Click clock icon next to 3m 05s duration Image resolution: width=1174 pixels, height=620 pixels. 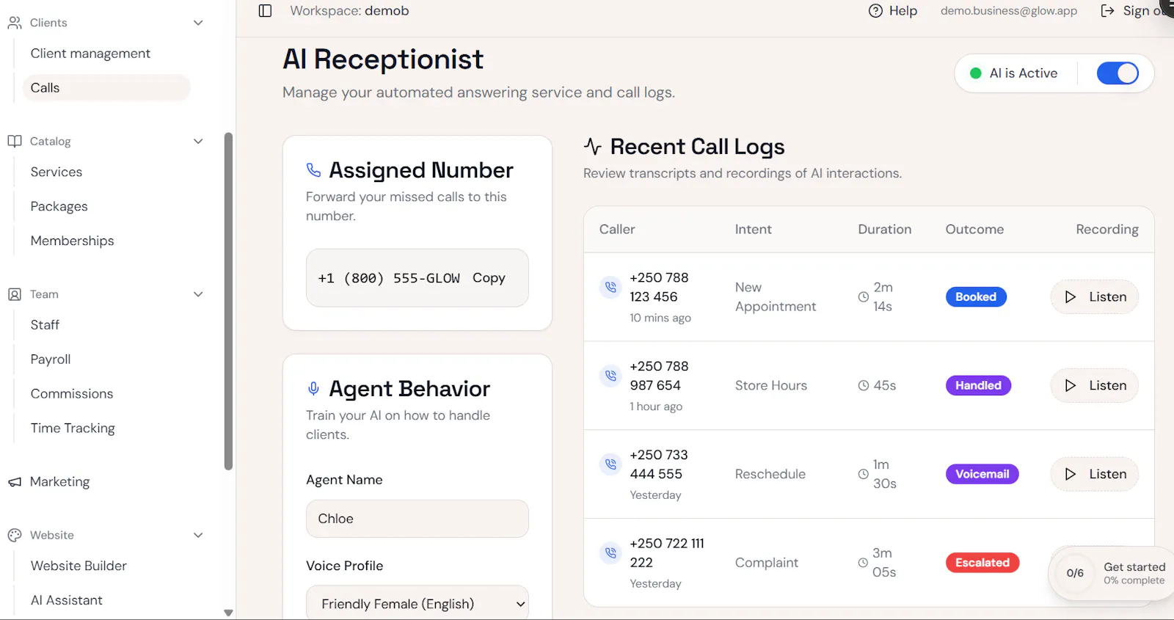864,563
